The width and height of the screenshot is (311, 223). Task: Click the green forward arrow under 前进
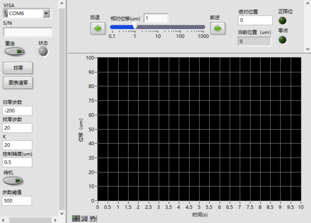217,28
